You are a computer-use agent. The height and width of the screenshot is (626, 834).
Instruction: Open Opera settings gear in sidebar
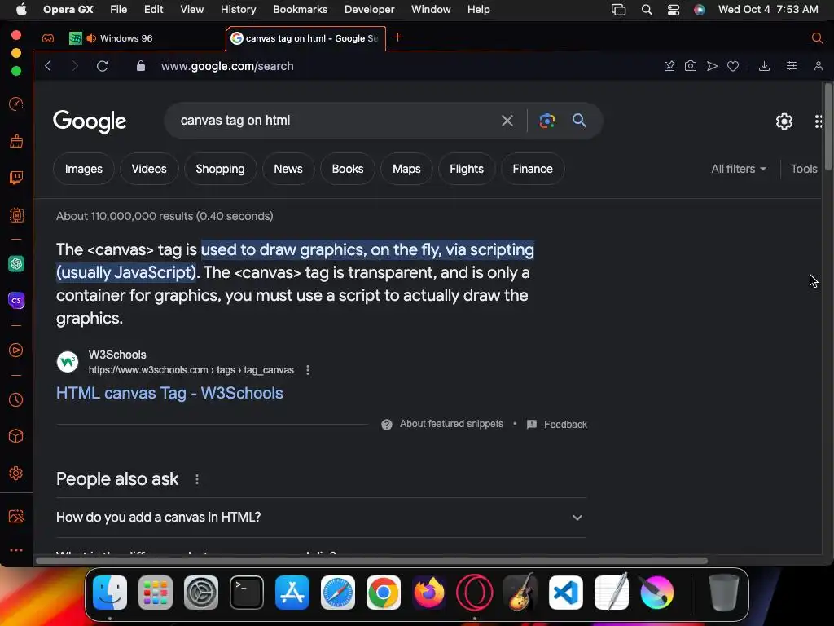(x=16, y=474)
